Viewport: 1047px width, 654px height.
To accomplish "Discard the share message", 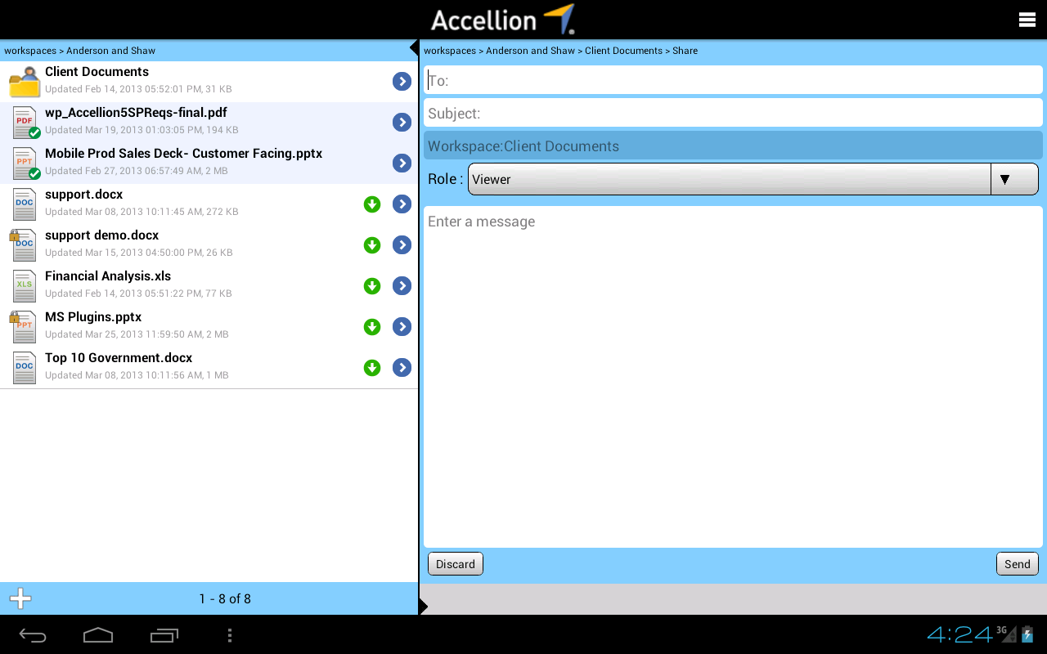I will pyautogui.click(x=456, y=564).
